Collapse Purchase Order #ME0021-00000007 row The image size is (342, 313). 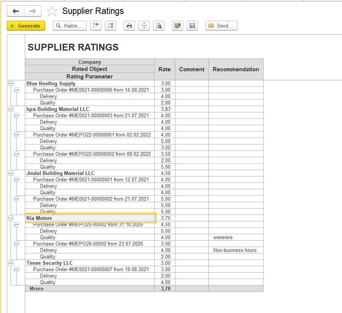pos(16,270)
